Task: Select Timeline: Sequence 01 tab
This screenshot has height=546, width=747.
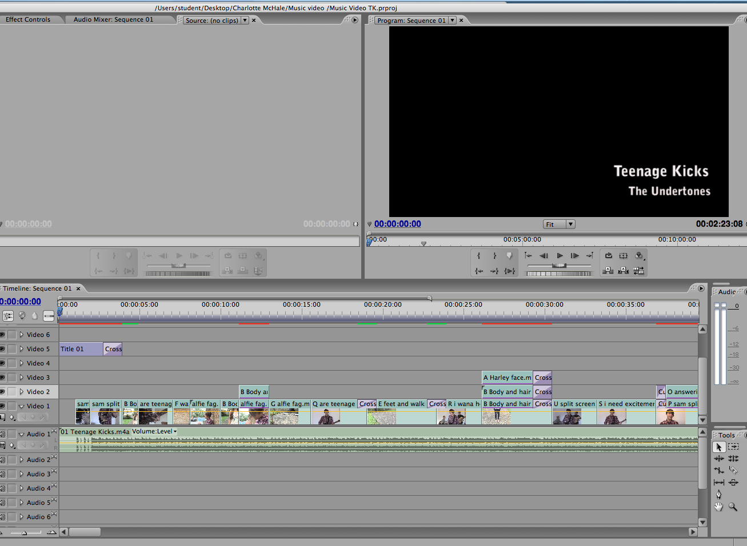Action: point(38,288)
